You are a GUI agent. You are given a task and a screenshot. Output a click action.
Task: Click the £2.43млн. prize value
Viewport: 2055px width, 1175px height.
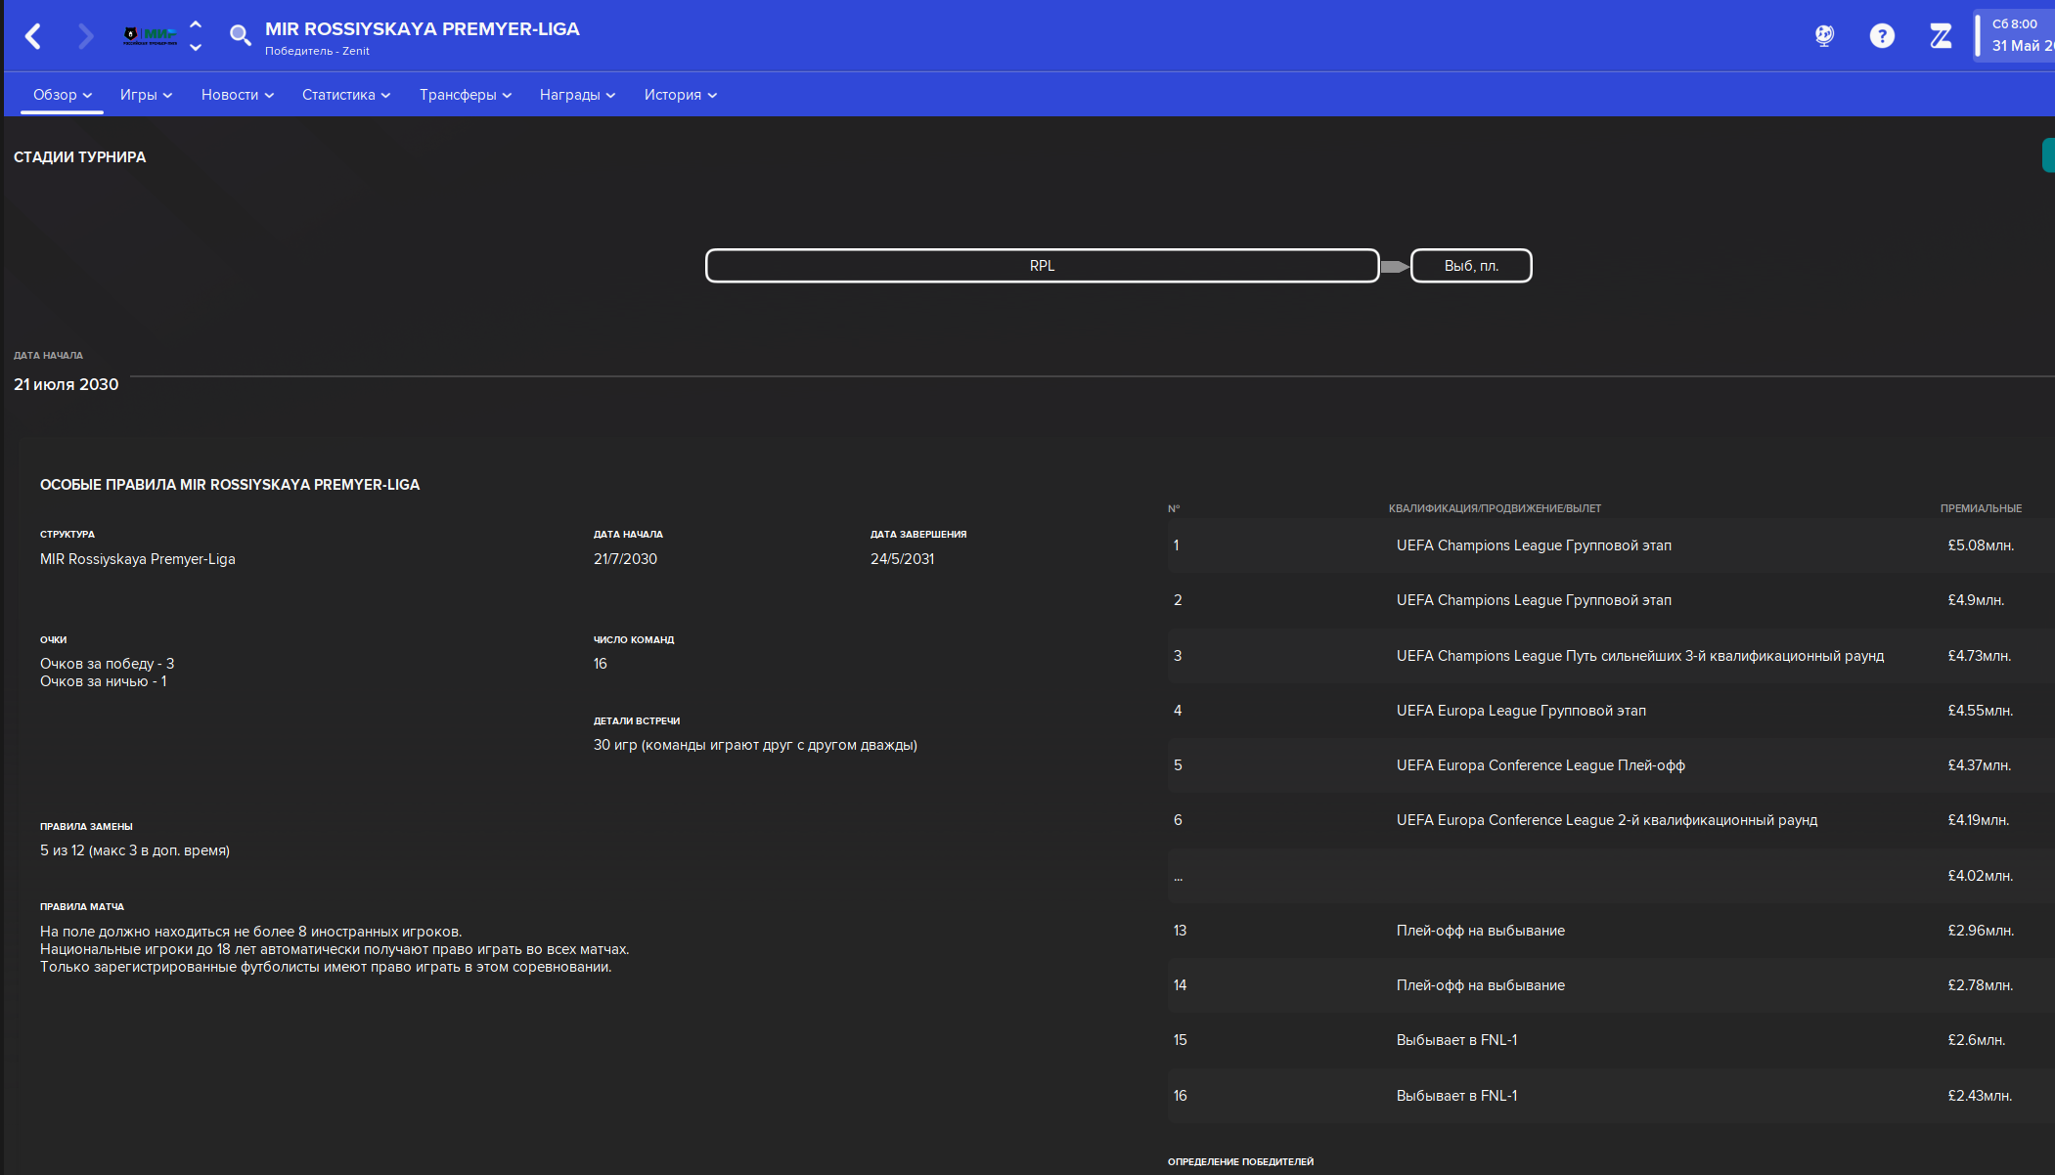pyautogui.click(x=1980, y=1096)
